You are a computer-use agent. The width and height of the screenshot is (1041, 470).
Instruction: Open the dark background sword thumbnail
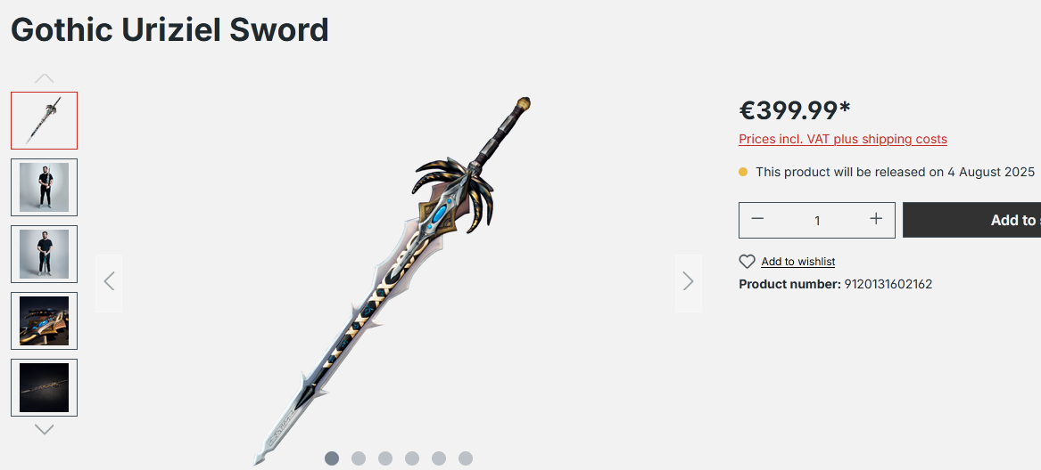click(x=44, y=388)
